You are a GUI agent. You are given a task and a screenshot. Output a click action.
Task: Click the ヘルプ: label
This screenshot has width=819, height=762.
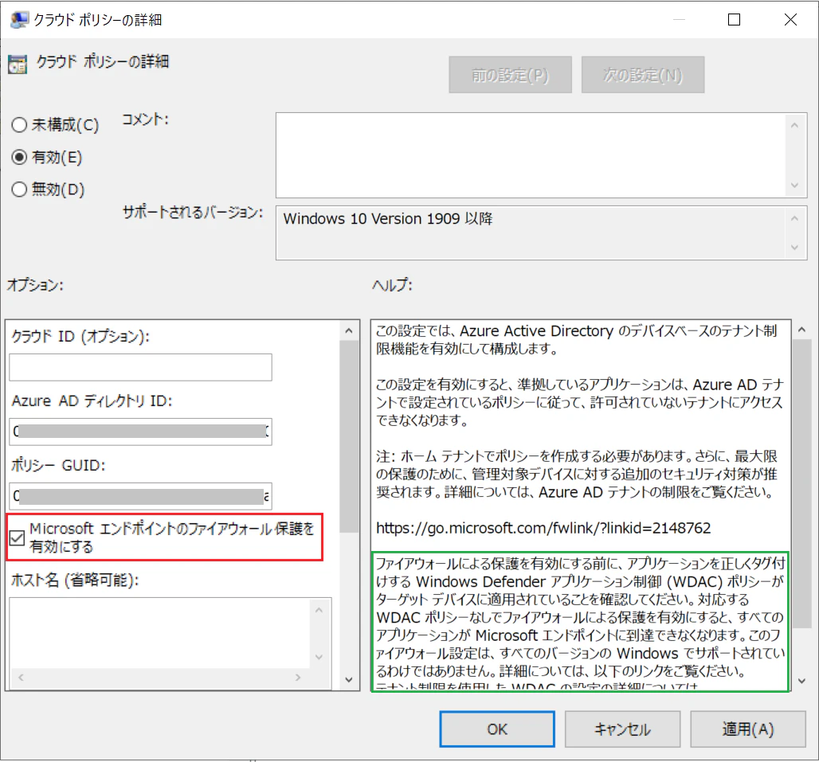392,285
